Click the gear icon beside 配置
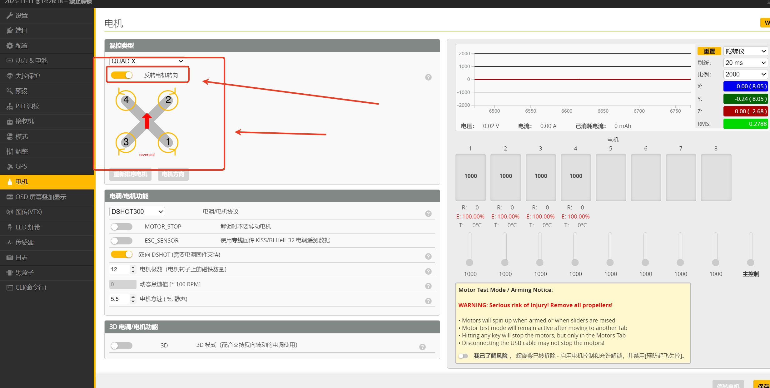 (10, 46)
